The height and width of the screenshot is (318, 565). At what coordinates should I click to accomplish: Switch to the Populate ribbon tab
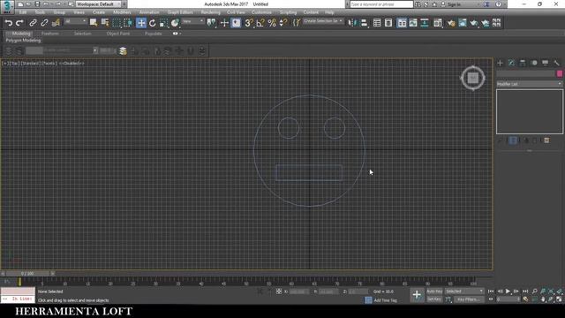coord(153,34)
